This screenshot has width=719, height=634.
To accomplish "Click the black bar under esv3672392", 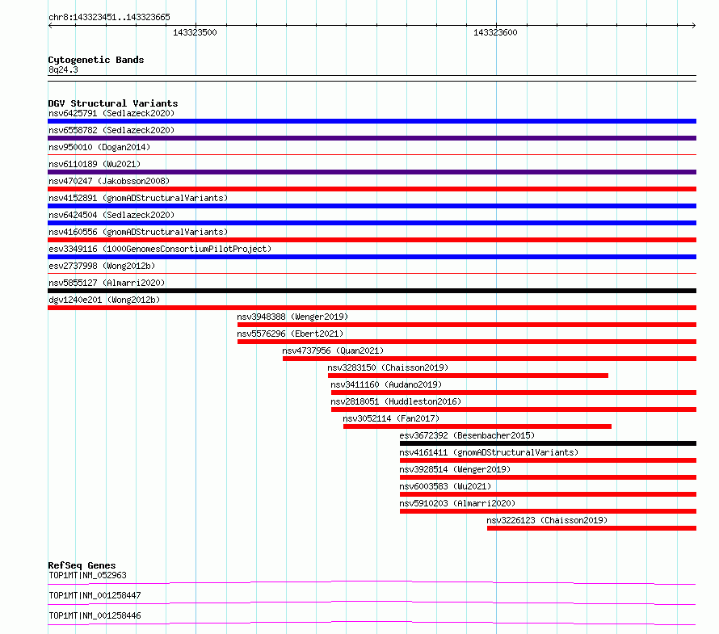I will 548,443.
